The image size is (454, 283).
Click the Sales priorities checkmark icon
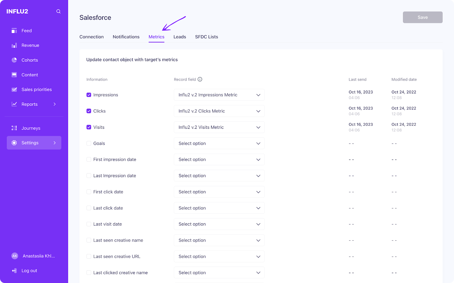point(14,89)
